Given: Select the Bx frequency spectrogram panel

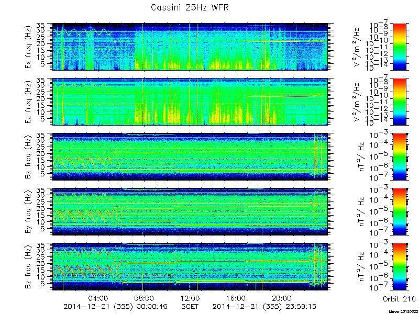Looking at the screenshot, I should pyautogui.click(x=190, y=156).
